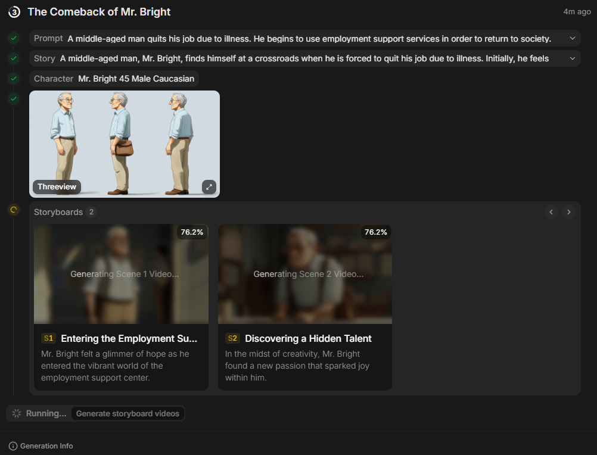
Task: Open Scene 1 video thumbnail
Action: point(121,274)
